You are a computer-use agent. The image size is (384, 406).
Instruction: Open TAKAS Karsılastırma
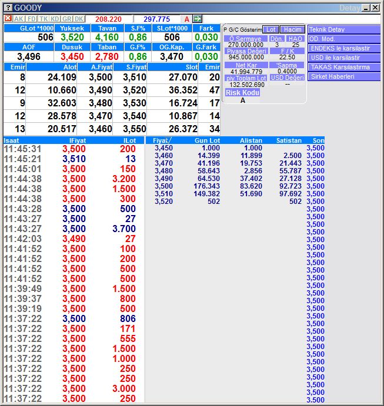[x=344, y=67]
